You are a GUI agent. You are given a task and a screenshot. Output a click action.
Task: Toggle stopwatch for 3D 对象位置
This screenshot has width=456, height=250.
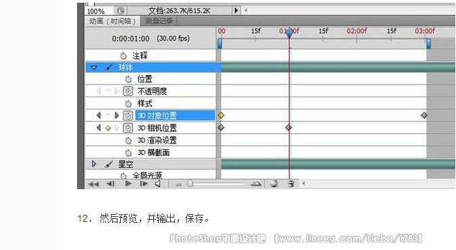click(128, 116)
